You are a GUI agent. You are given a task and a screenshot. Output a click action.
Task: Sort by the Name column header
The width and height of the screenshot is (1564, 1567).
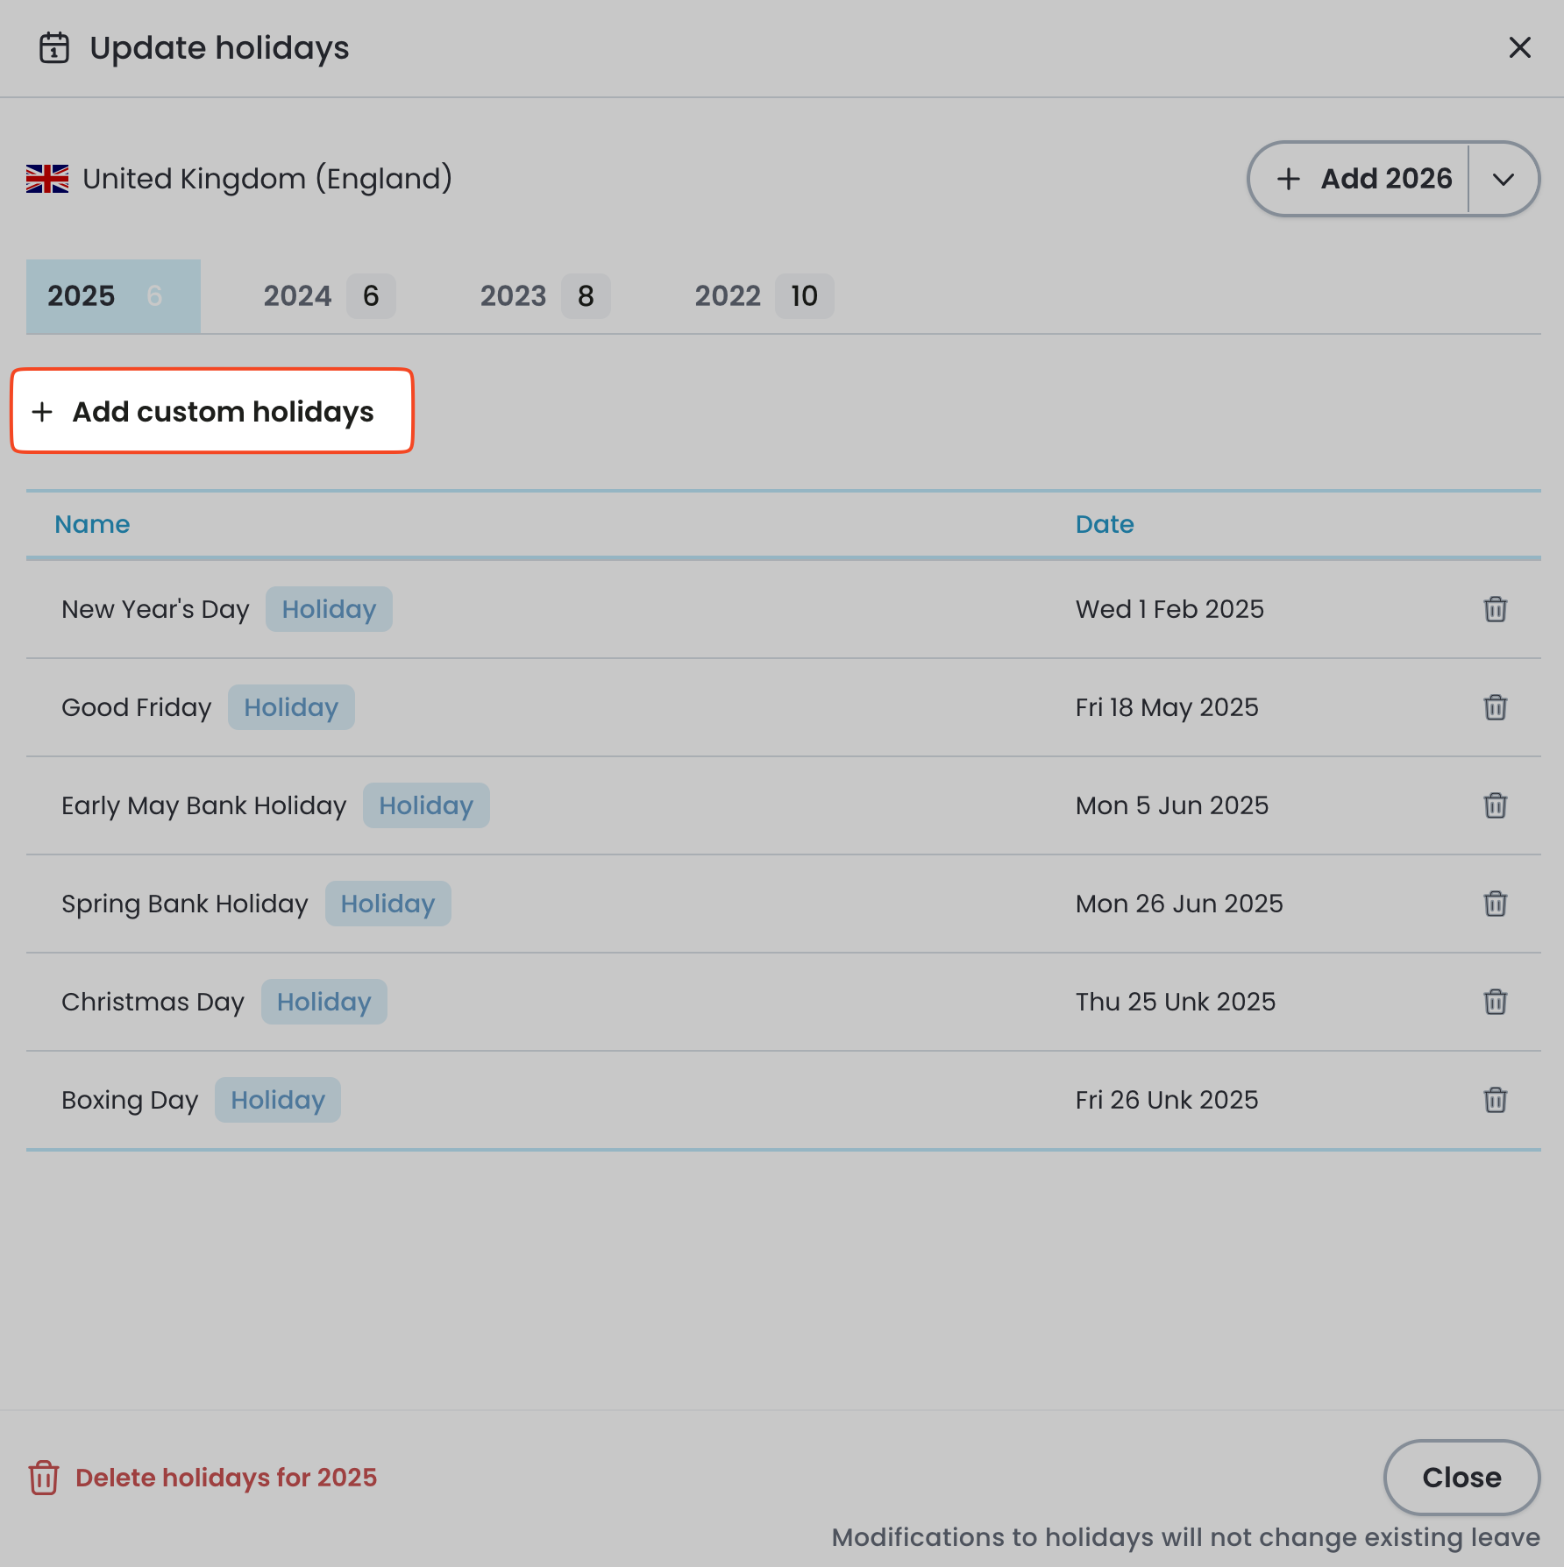[x=92, y=524]
